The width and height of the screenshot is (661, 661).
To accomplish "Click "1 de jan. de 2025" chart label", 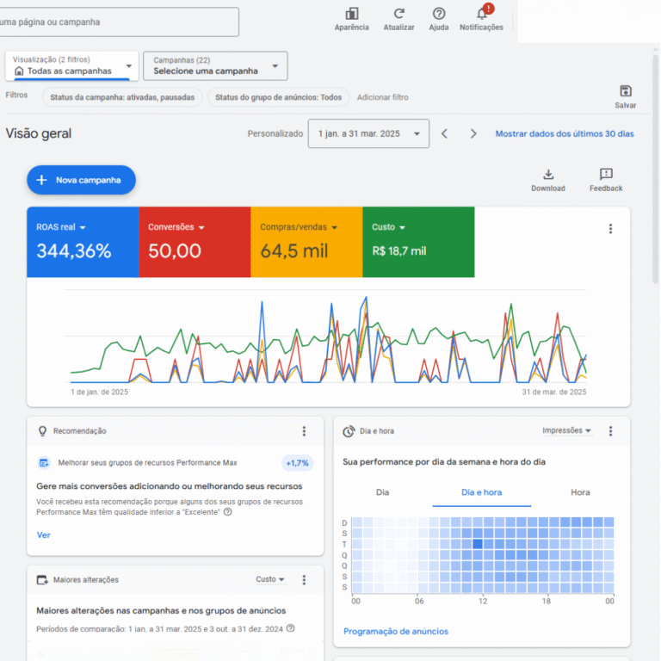I will tap(100, 392).
